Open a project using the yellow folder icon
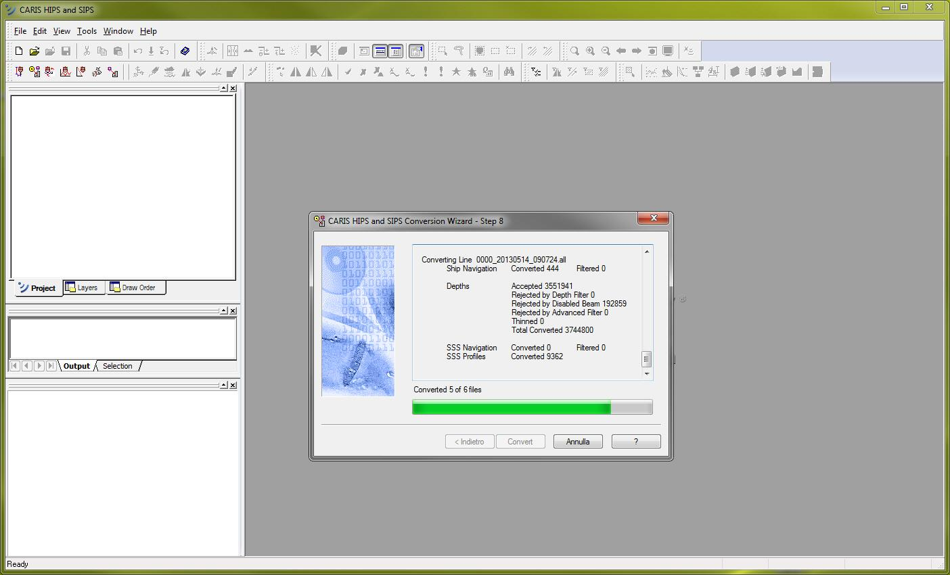Viewport: 950px width, 575px height. tap(35, 51)
